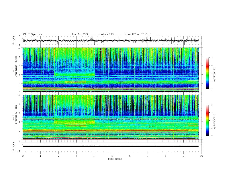227x175 pixels.
Task: Click the ch.3 voltage waveform band
Action: [110, 146]
